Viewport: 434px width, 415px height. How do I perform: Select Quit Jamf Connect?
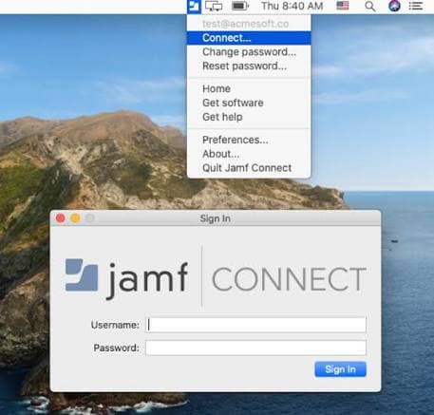click(x=249, y=168)
